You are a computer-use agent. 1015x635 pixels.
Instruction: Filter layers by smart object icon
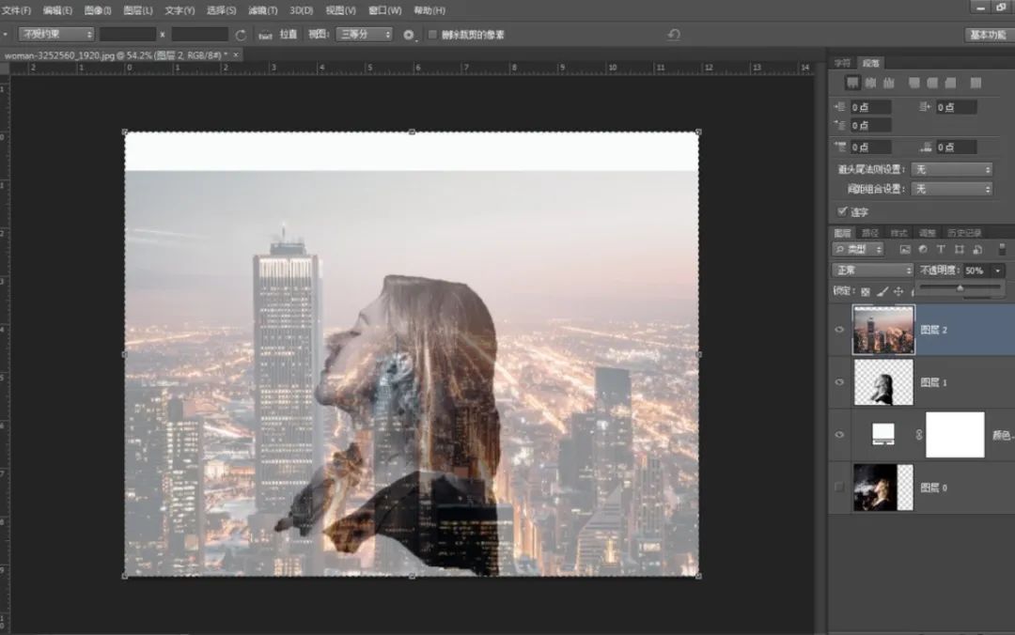[x=976, y=249]
